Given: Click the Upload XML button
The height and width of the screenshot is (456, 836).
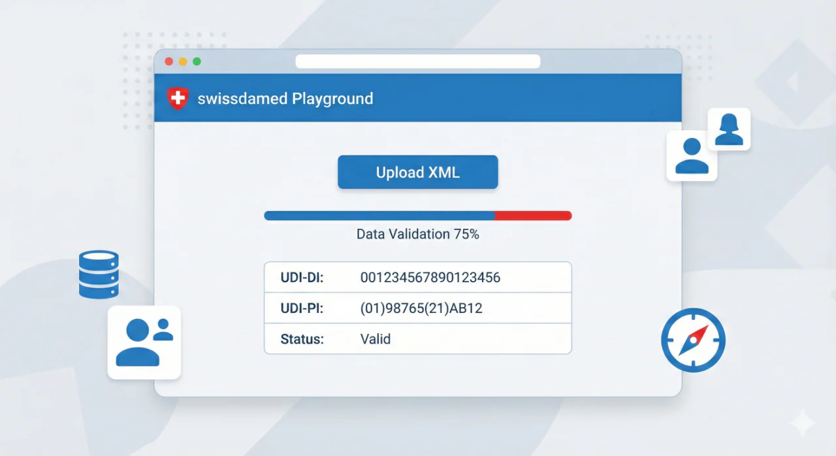Looking at the screenshot, I should (417, 172).
